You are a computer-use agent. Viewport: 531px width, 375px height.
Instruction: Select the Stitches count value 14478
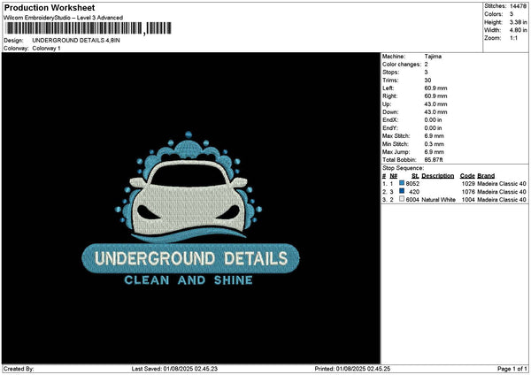[x=518, y=6]
